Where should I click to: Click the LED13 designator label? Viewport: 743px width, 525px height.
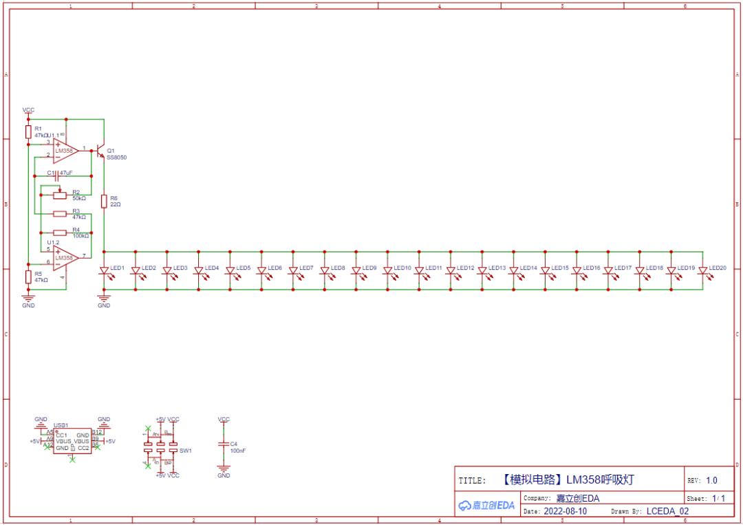pos(497,268)
